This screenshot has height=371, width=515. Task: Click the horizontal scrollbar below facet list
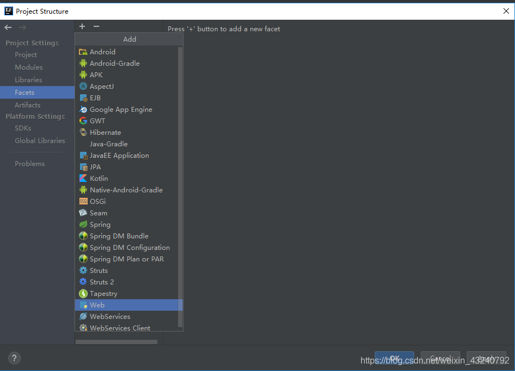[116, 342]
